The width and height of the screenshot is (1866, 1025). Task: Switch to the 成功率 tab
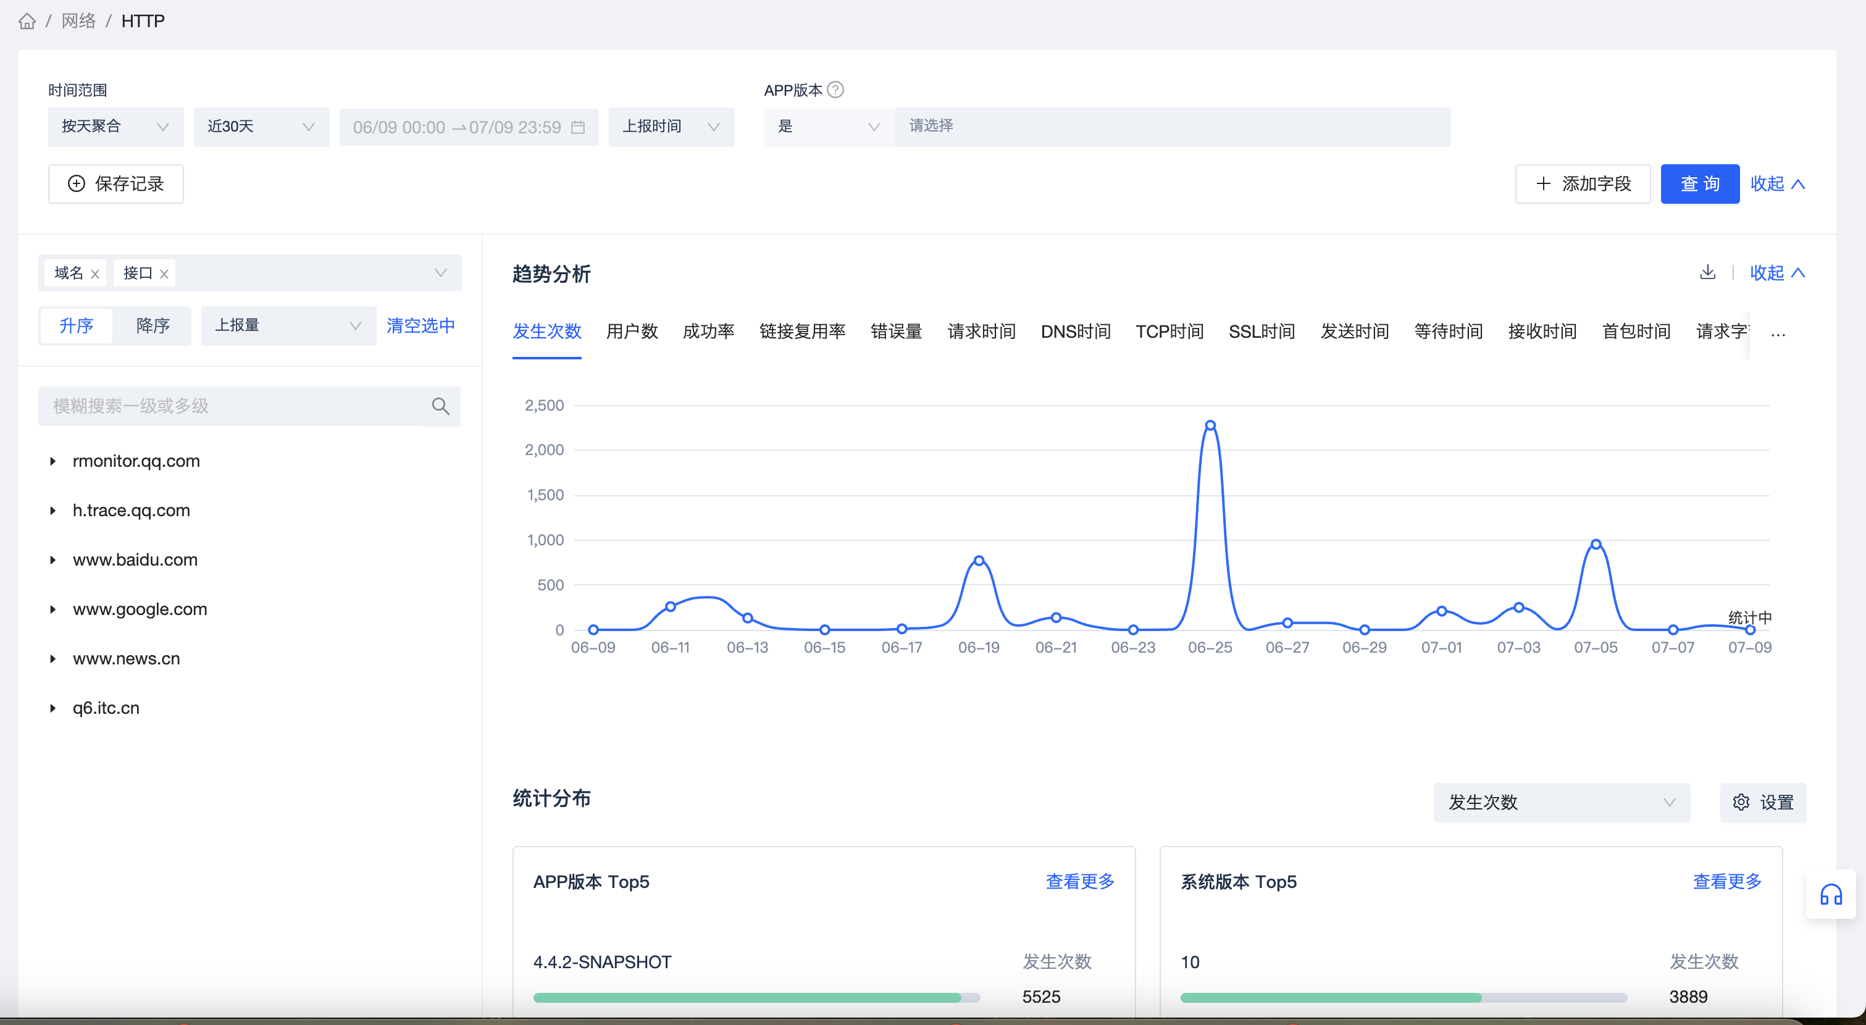(x=708, y=332)
